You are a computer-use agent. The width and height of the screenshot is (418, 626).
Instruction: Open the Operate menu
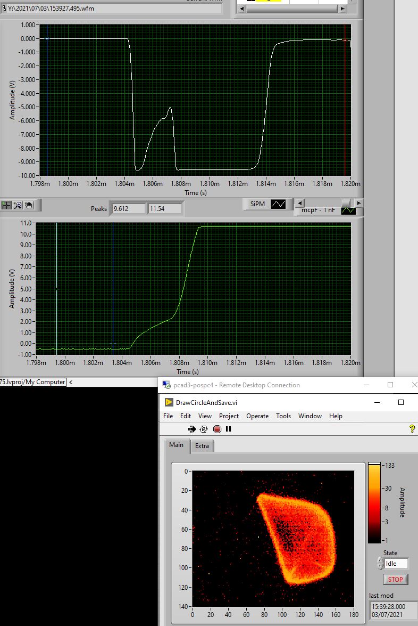pyautogui.click(x=257, y=416)
